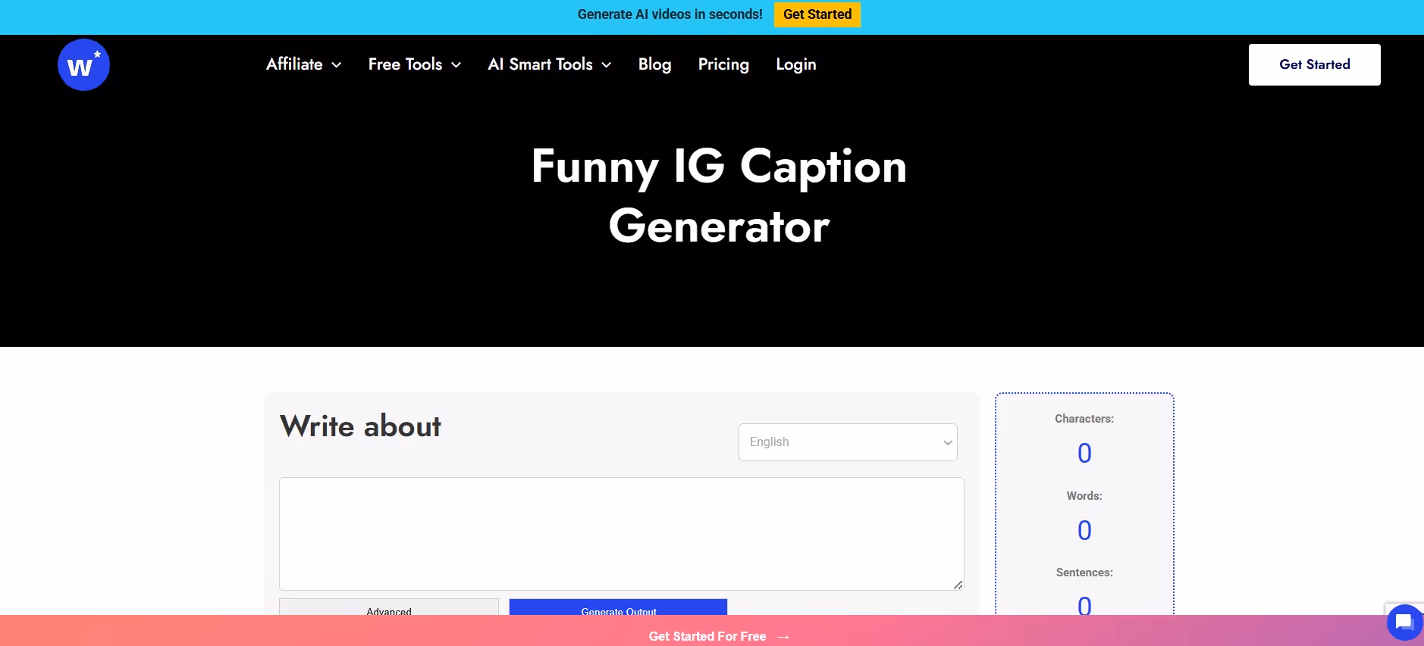Click the yellow Get Started banner button
Image resolution: width=1424 pixels, height=646 pixels.
click(817, 14)
